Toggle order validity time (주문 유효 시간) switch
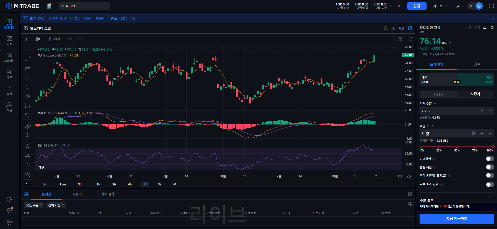497x229 pixels. pyautogui.click(x=490, y=185)
